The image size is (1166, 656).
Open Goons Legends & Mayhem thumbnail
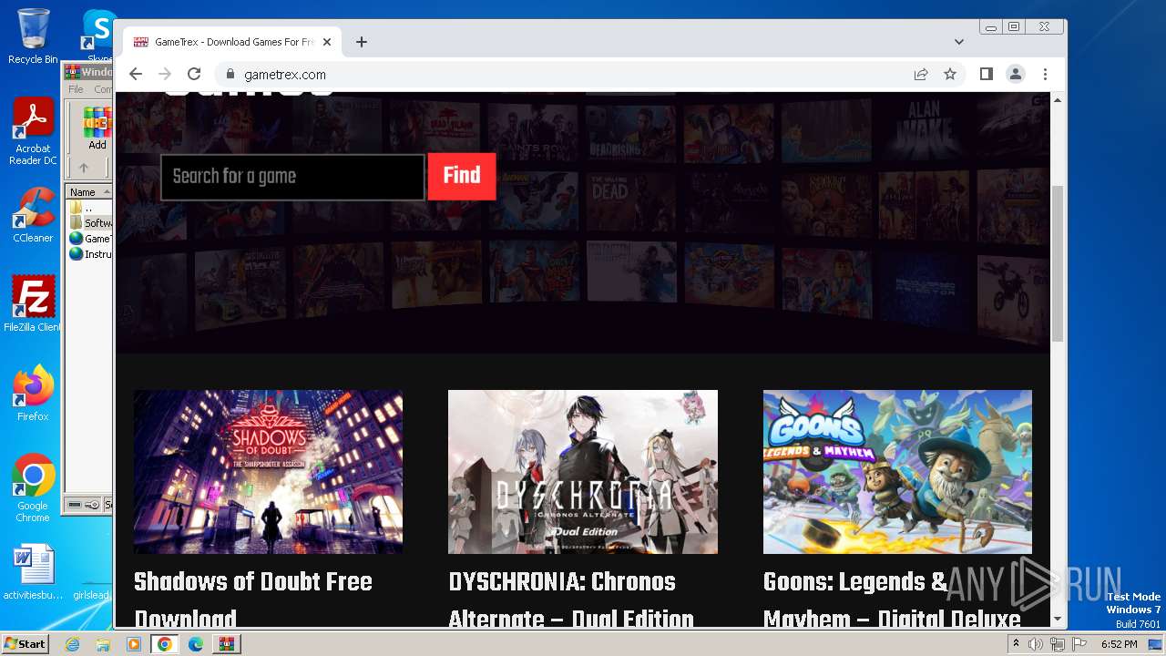click(x=897, y=472)
